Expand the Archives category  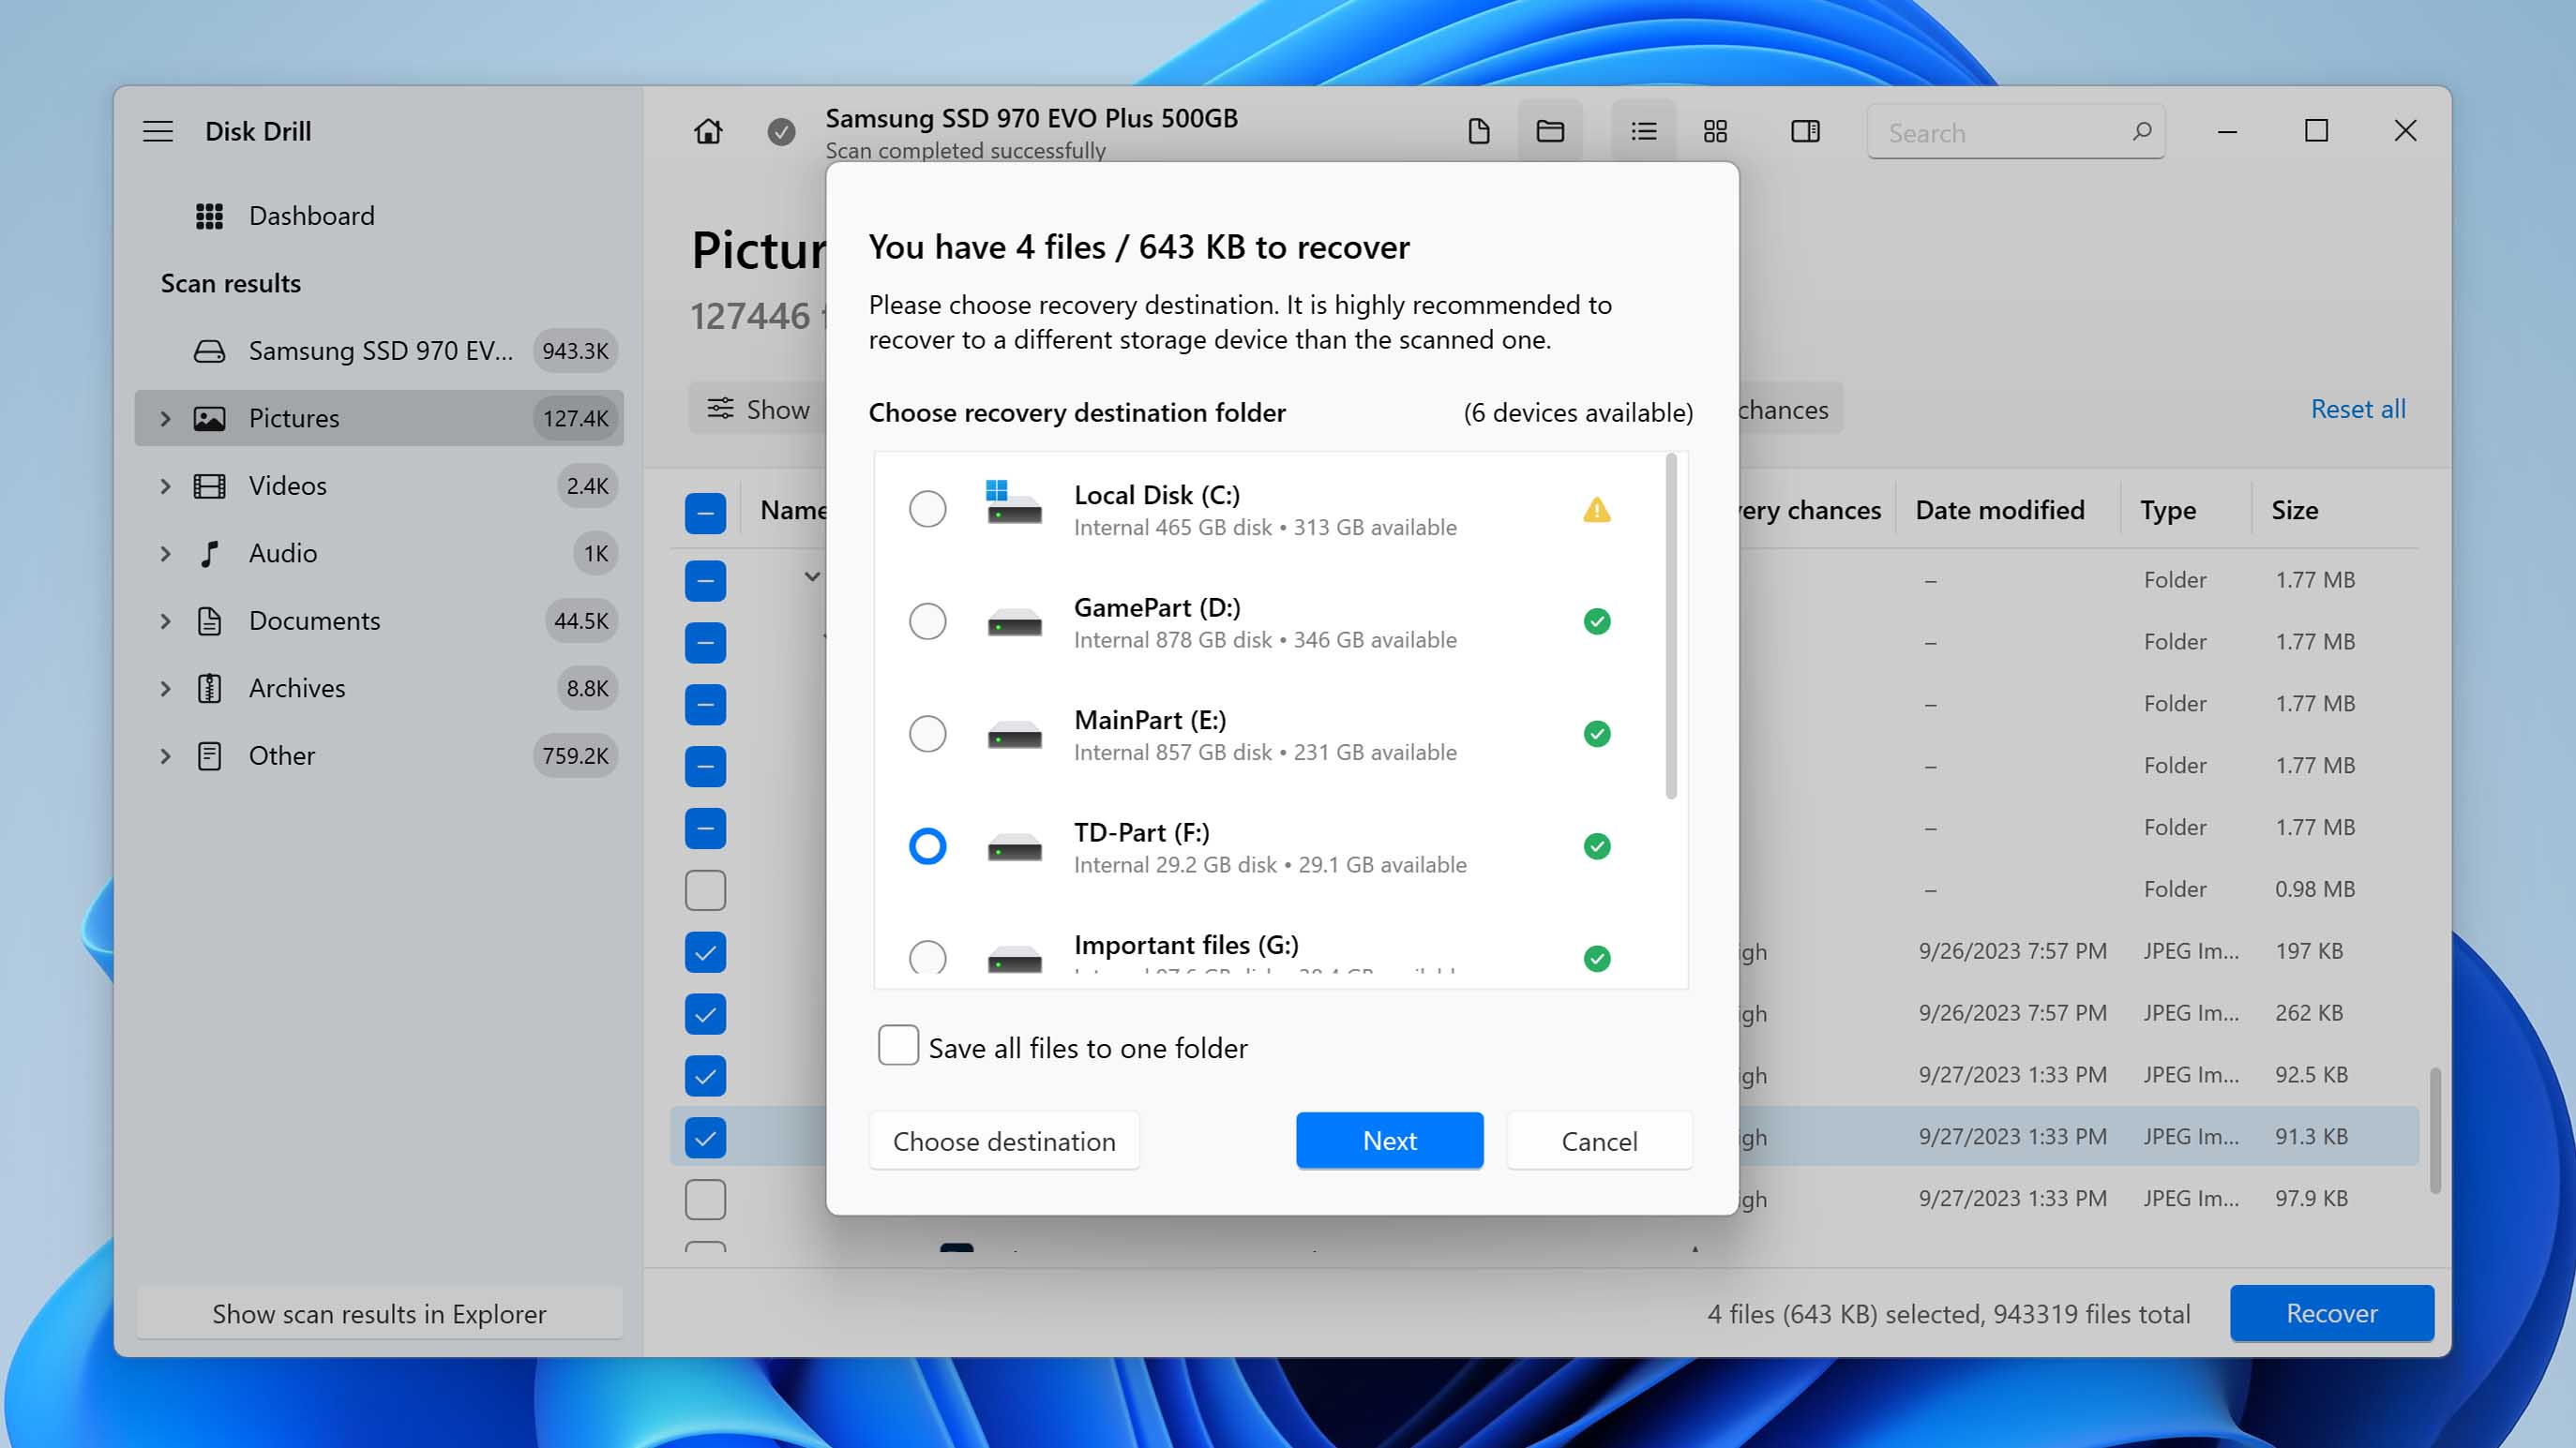click(166, 689)
